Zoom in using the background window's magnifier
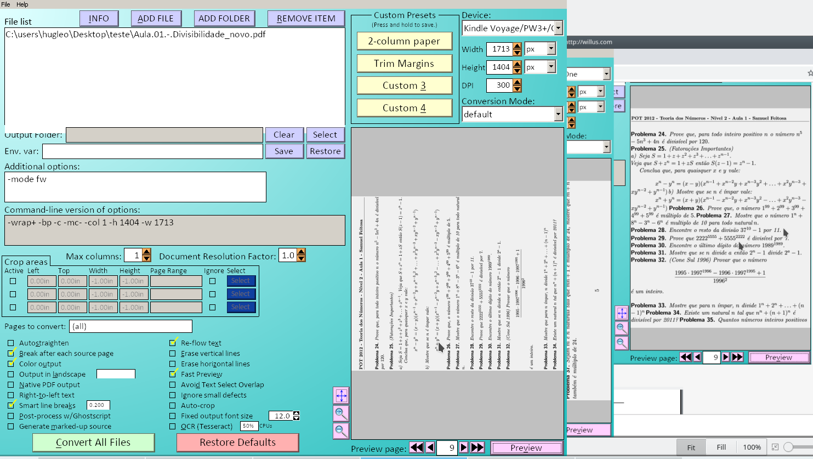The height and width of the screenshot is (459, 813). point(622,328)
